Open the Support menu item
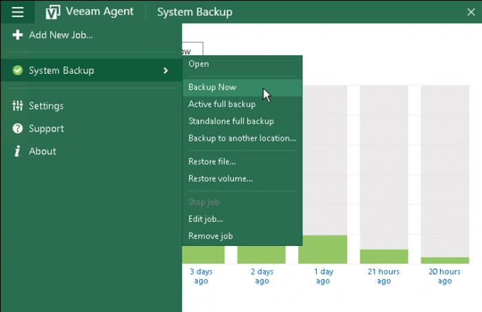This screenshot has width=482, height=312. 91,129
